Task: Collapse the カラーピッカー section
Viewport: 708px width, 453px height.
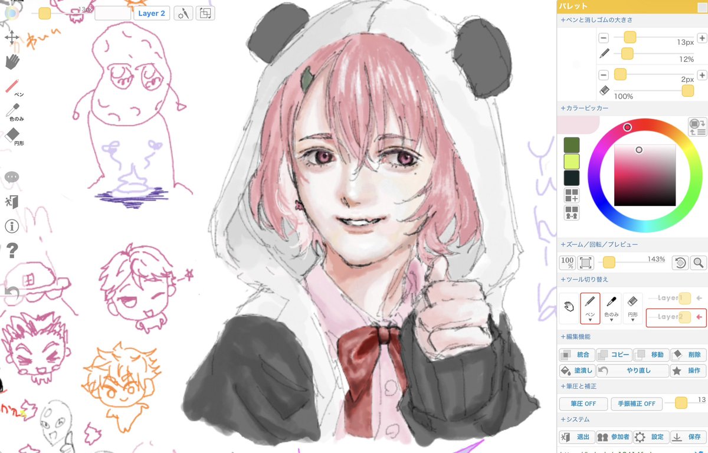Action: tap(584, 109)
